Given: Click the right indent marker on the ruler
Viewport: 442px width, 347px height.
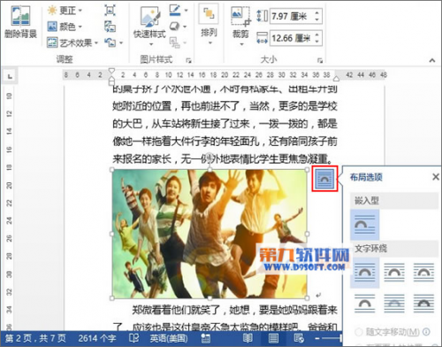Looking at the screenshot, I should [x=336, y=79].
